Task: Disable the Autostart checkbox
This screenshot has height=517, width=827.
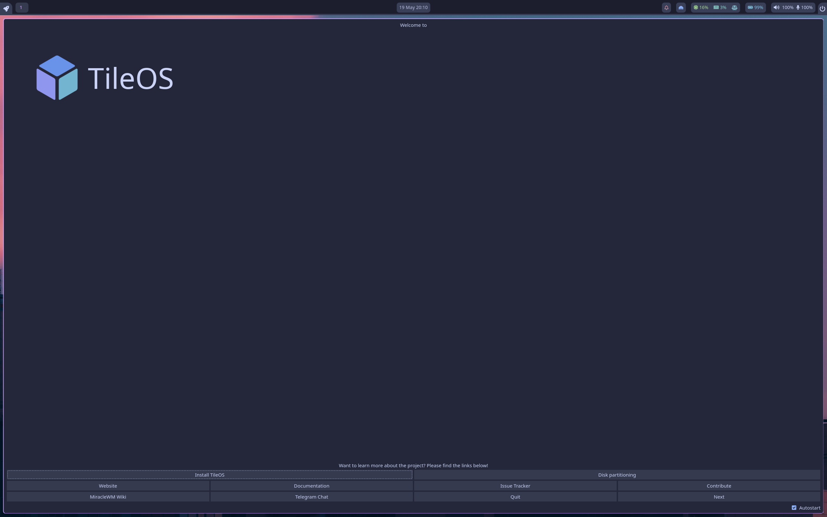Action: pos(794,508)
